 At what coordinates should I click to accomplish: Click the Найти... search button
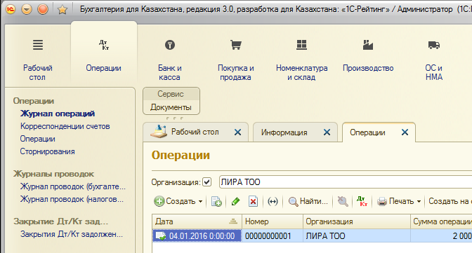tap(308, 201)
